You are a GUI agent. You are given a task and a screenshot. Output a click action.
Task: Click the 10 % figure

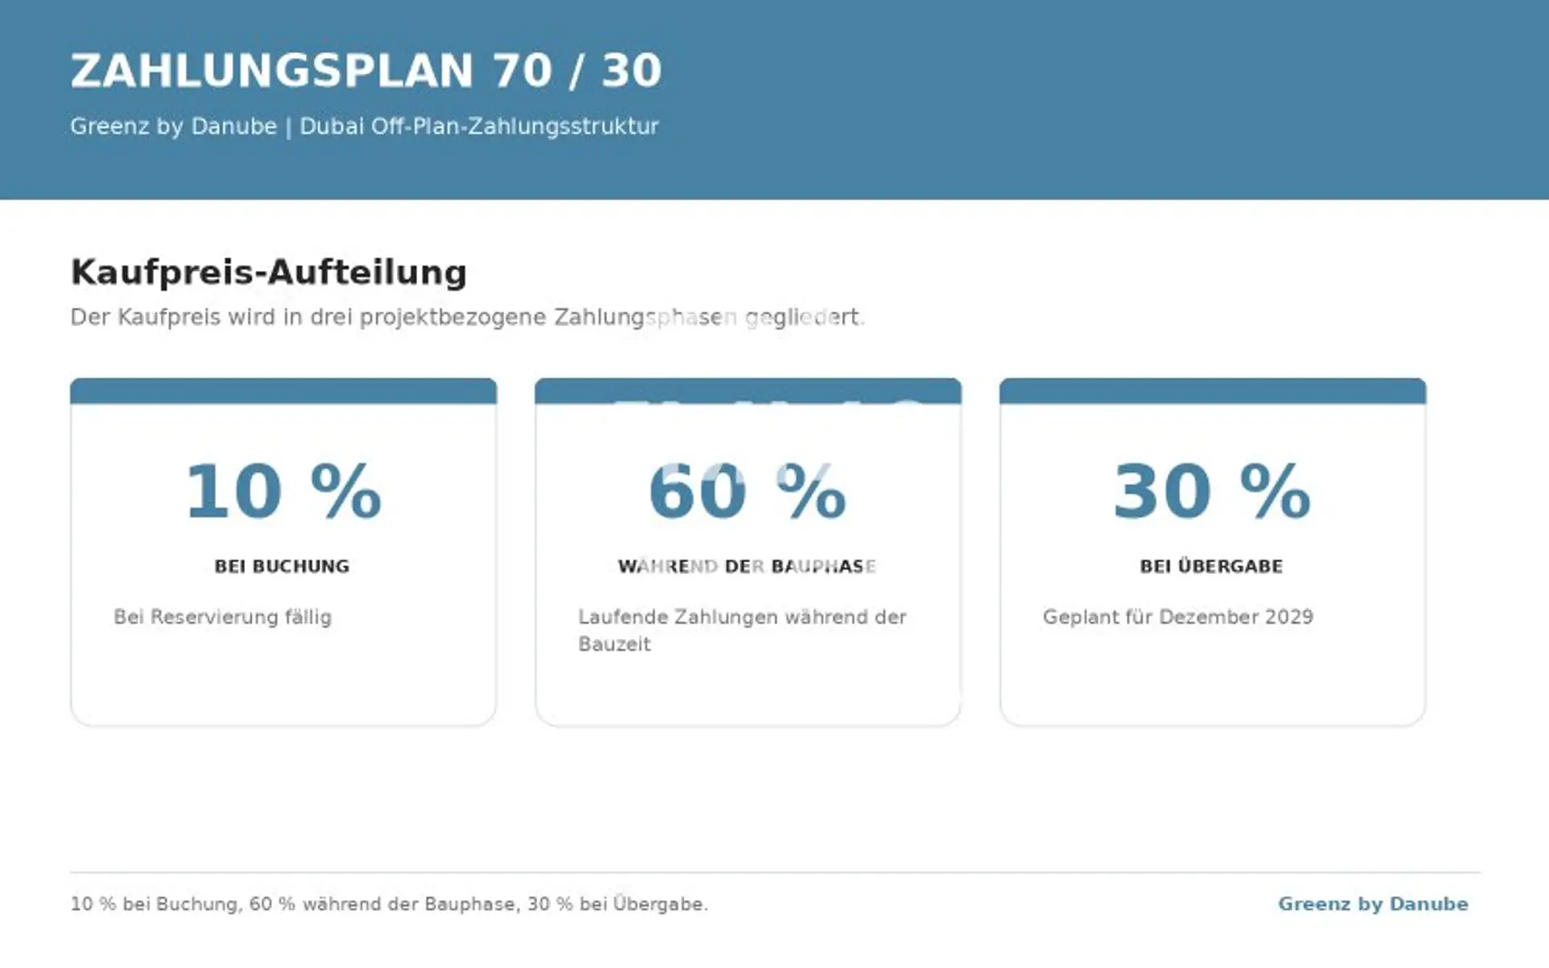(283, 491)
